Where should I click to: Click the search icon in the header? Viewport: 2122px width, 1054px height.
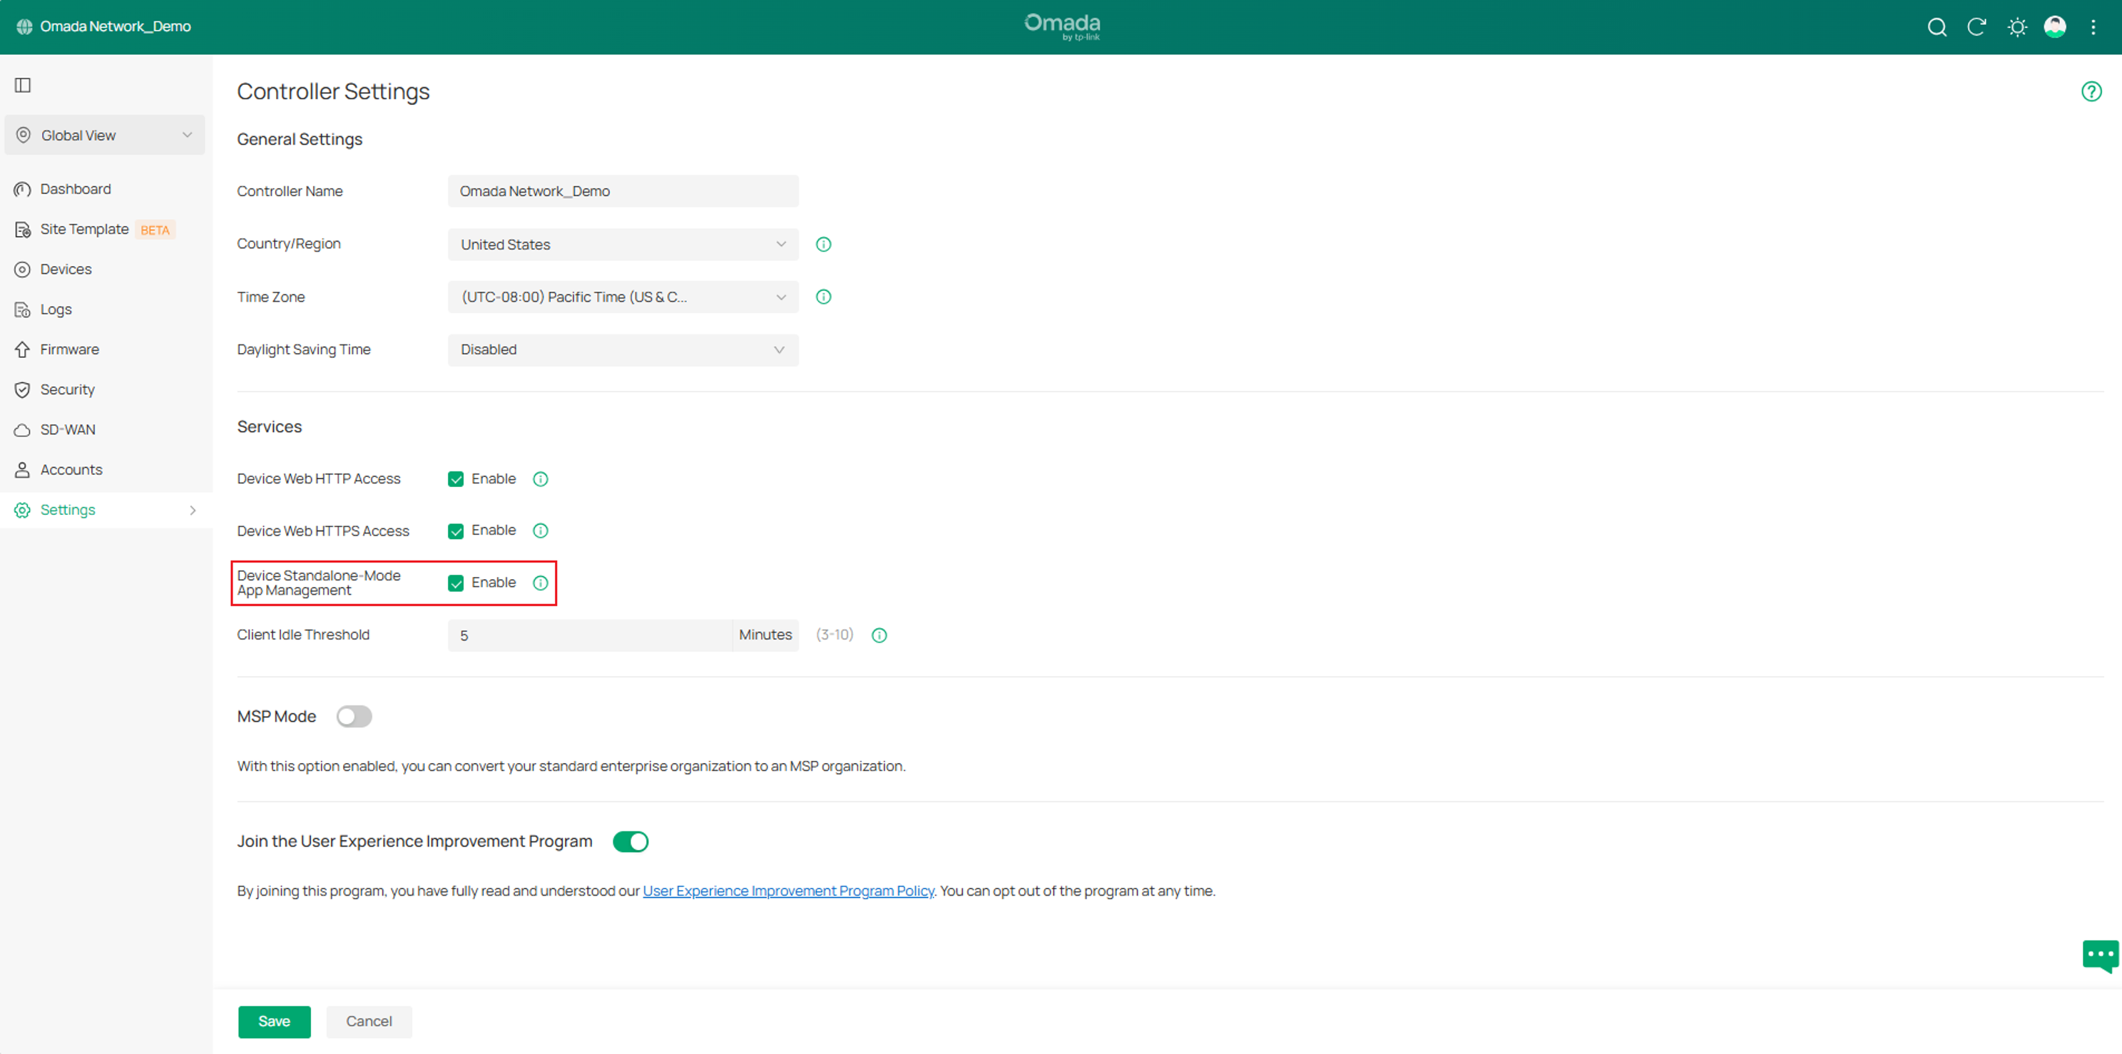pyautogui.click(x=1937, y=27)
